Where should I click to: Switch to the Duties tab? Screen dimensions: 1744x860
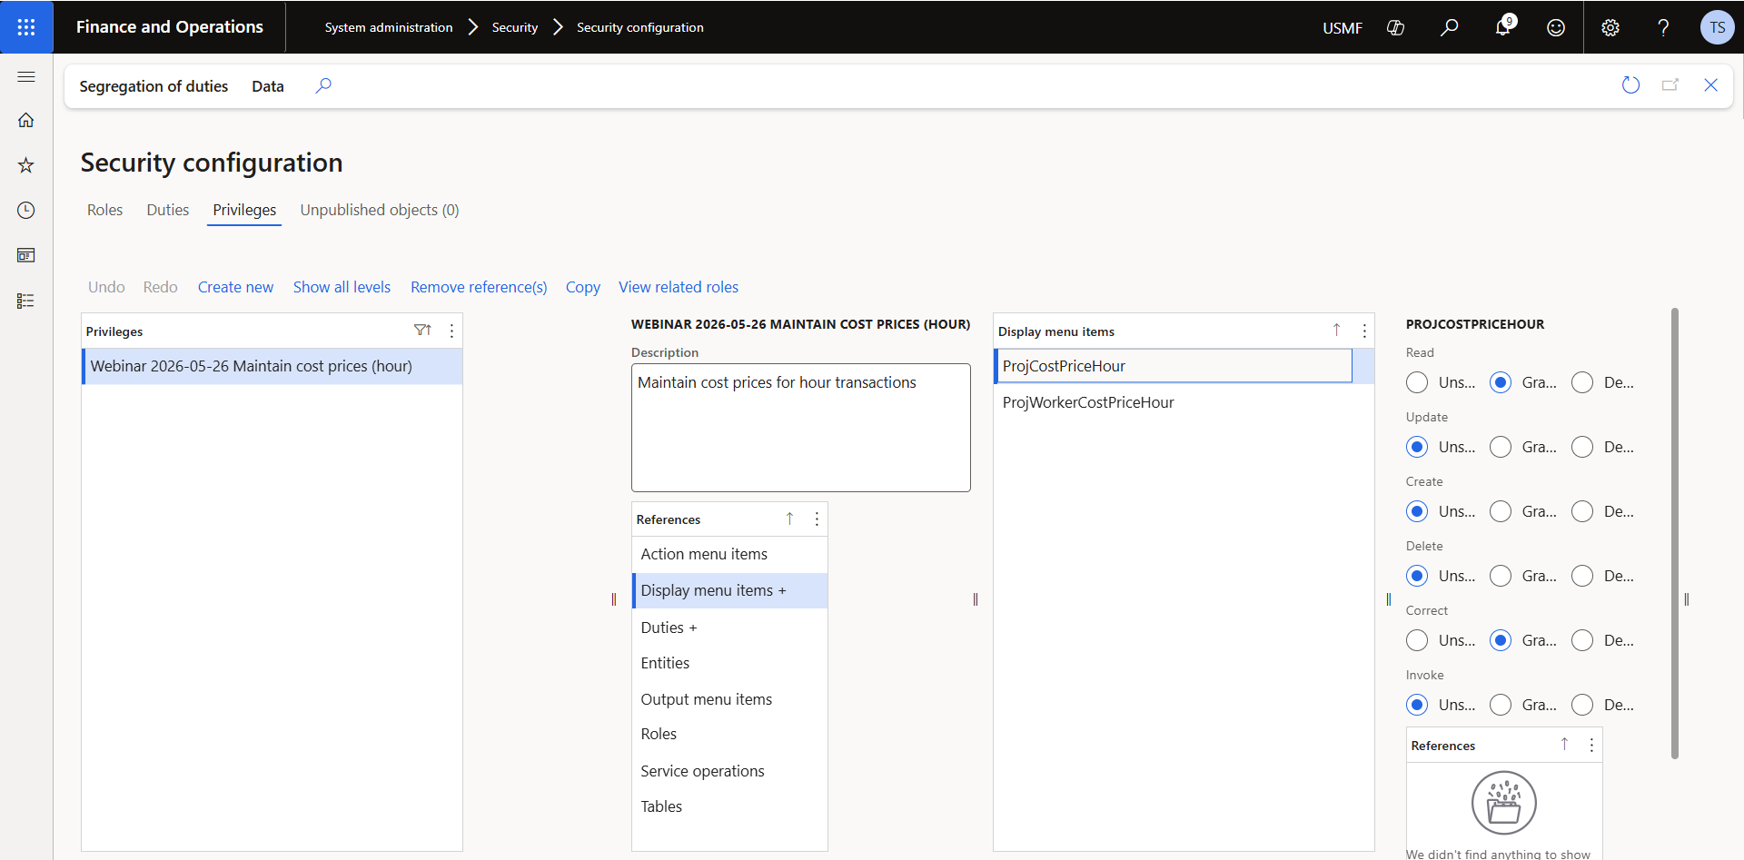pyautogui.click(x=168, y=210)
